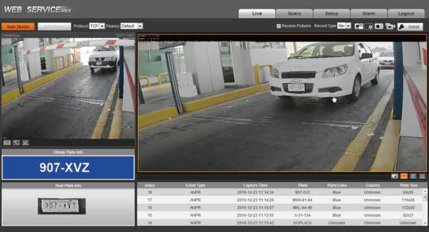
Task: Enable the highlighted single-view toggle
Action: pyautogui.click(x=404, y=176)
